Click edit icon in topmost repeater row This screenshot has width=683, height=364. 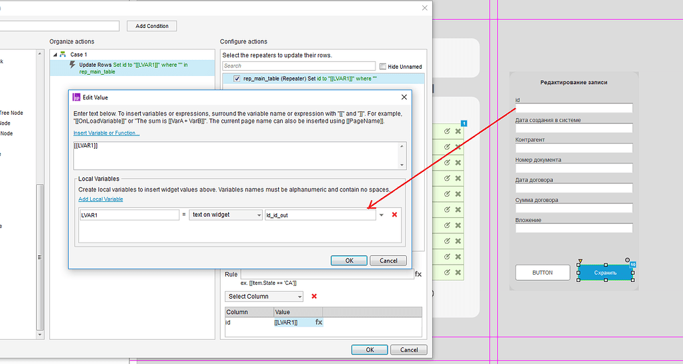(x=447, y=131)
